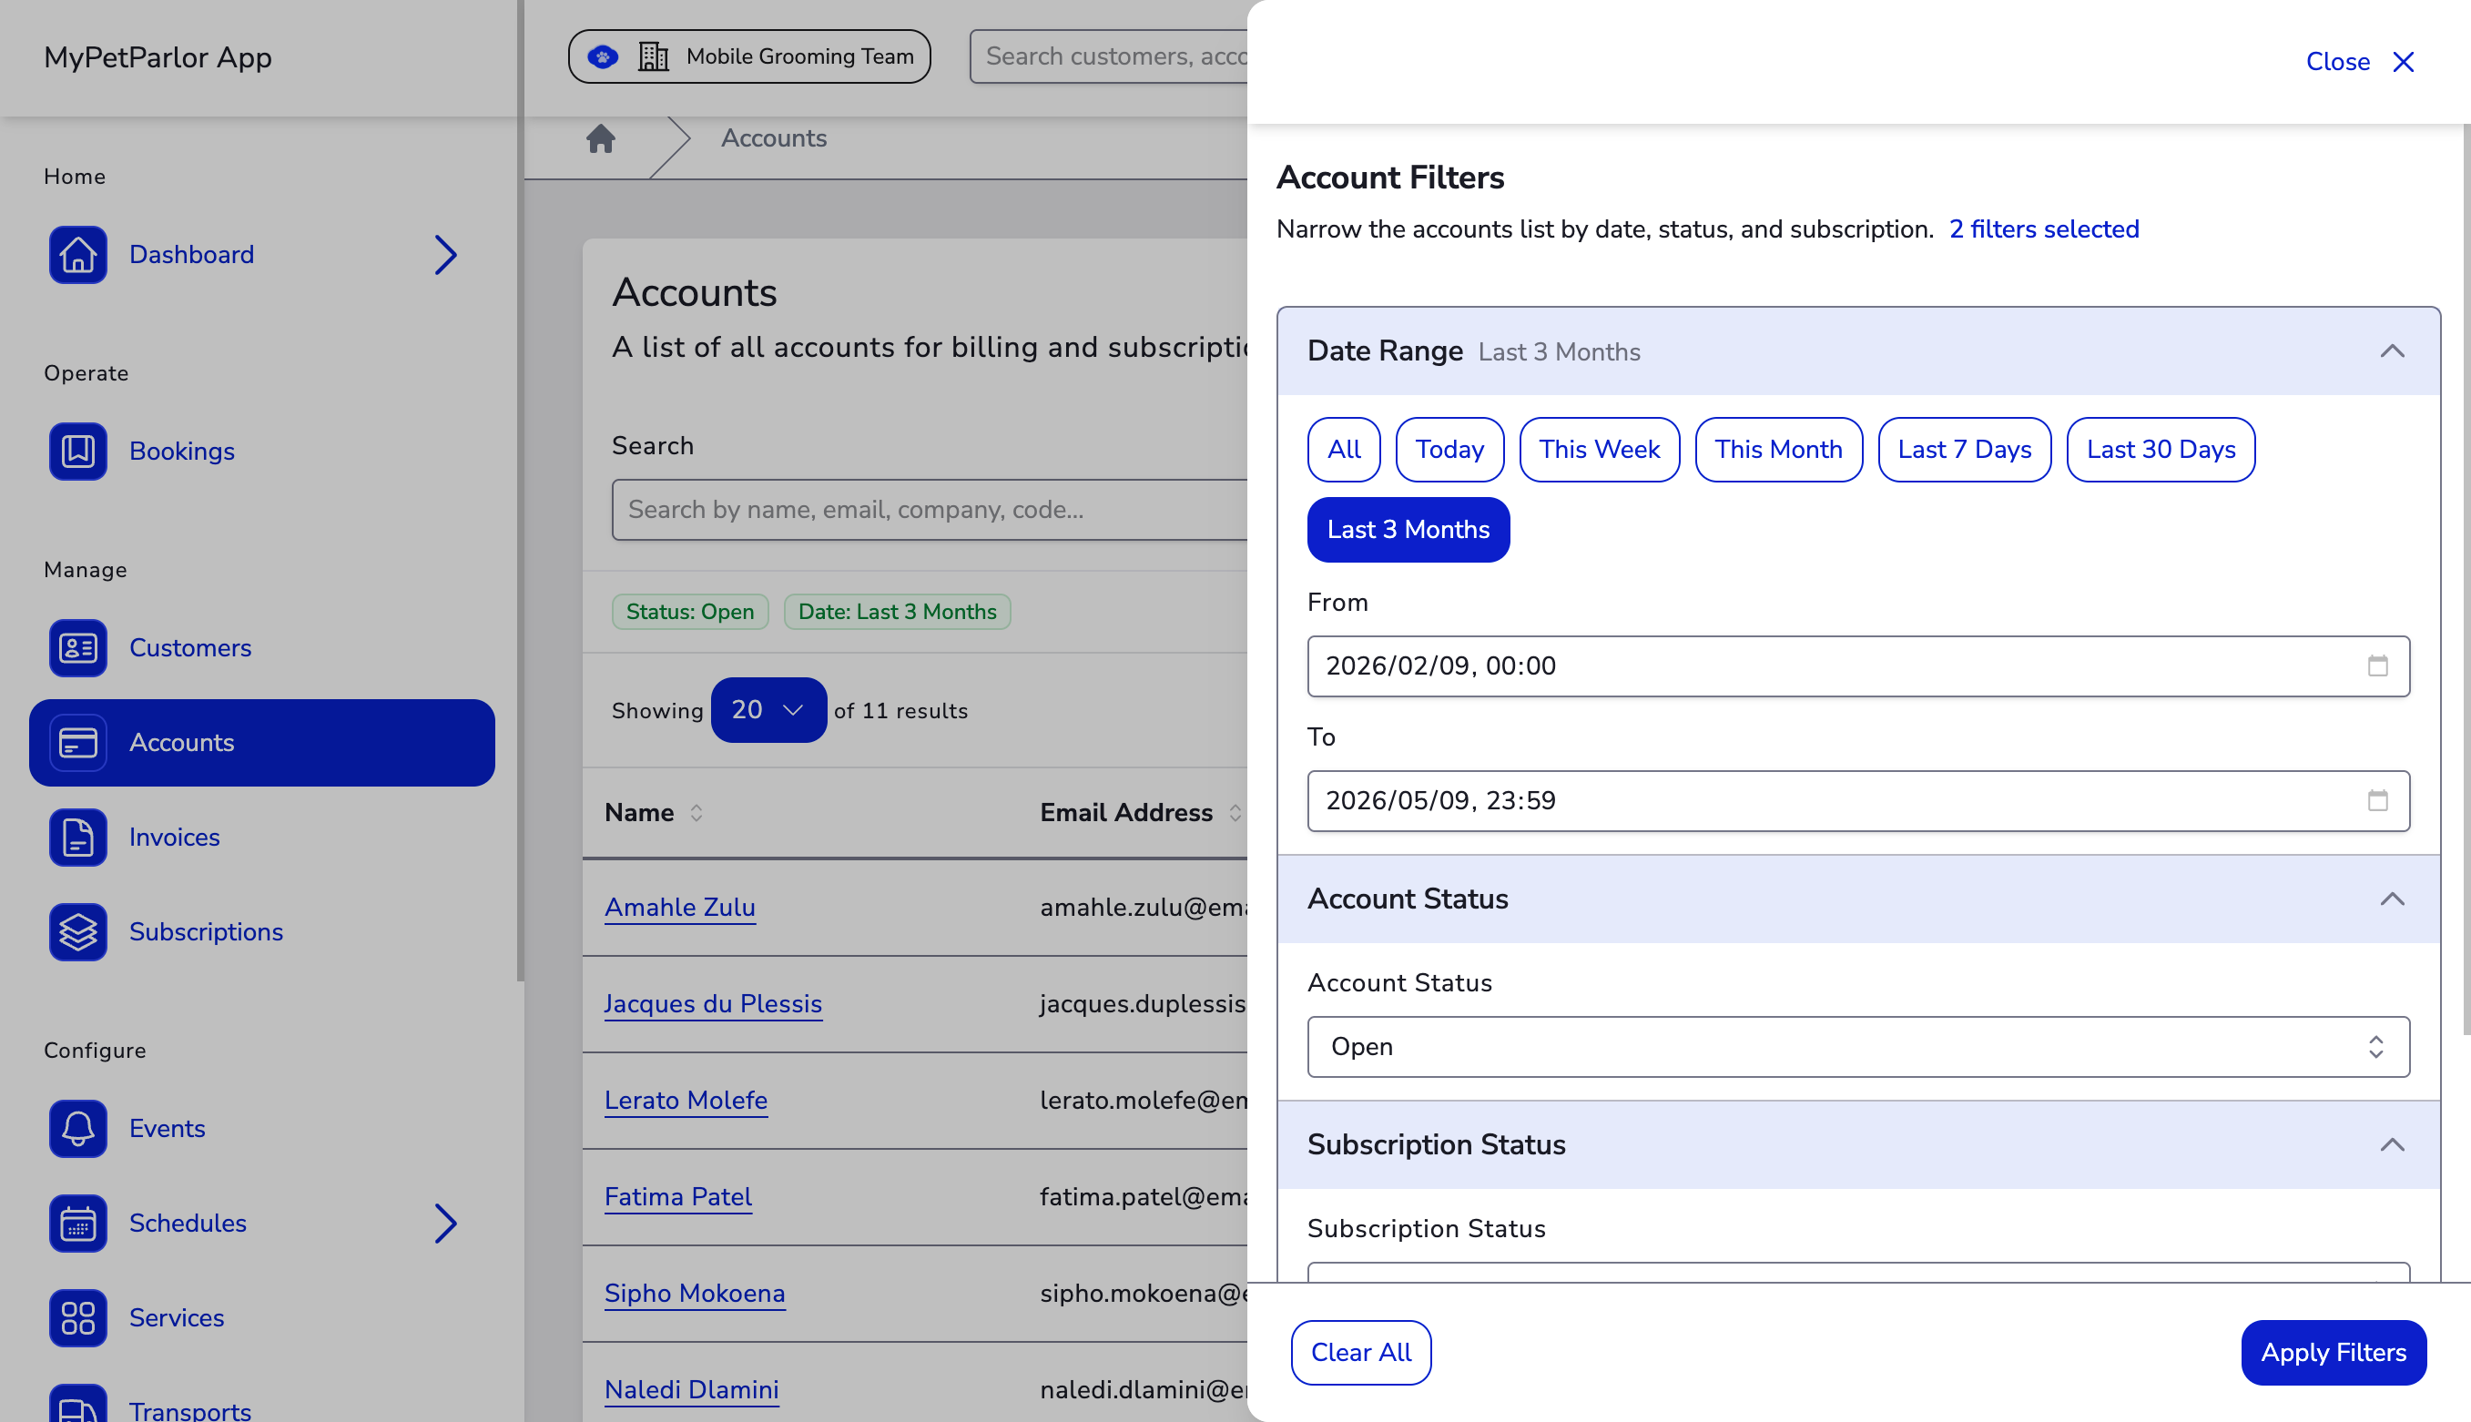Select the This Week date range
2471x1422 pixels.
pos(1600,449)
